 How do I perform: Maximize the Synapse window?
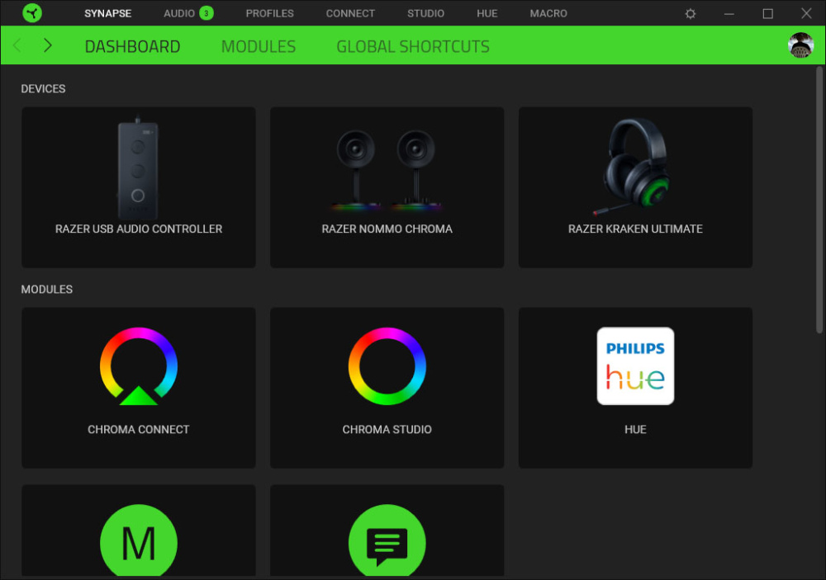click(767, 14)
